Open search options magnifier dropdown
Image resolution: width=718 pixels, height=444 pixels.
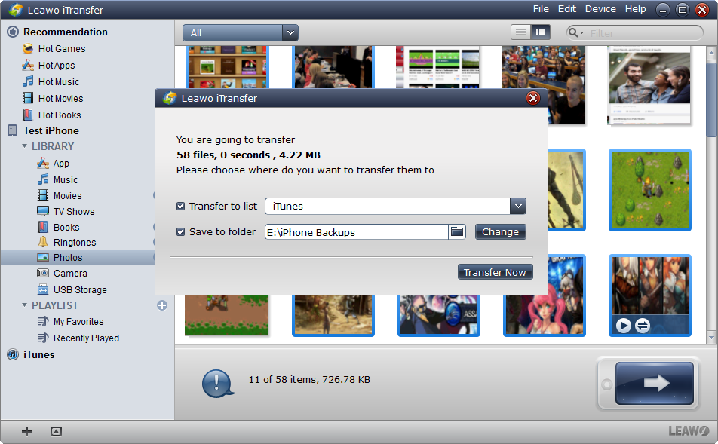tap(575, 32)
